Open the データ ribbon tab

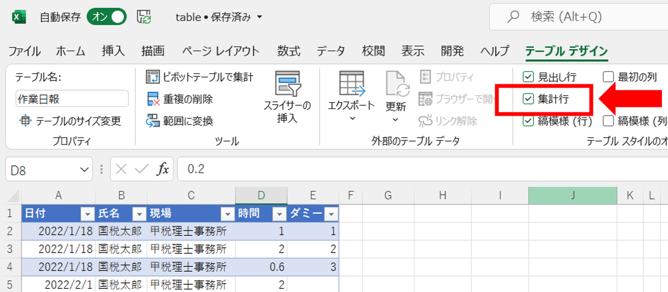point(331,51)
